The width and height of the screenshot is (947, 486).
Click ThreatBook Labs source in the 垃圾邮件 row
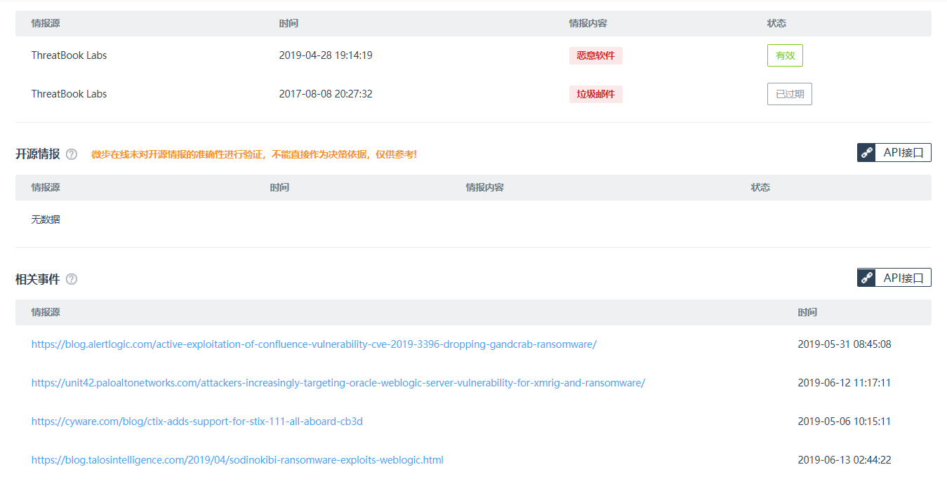coord(69,94)
